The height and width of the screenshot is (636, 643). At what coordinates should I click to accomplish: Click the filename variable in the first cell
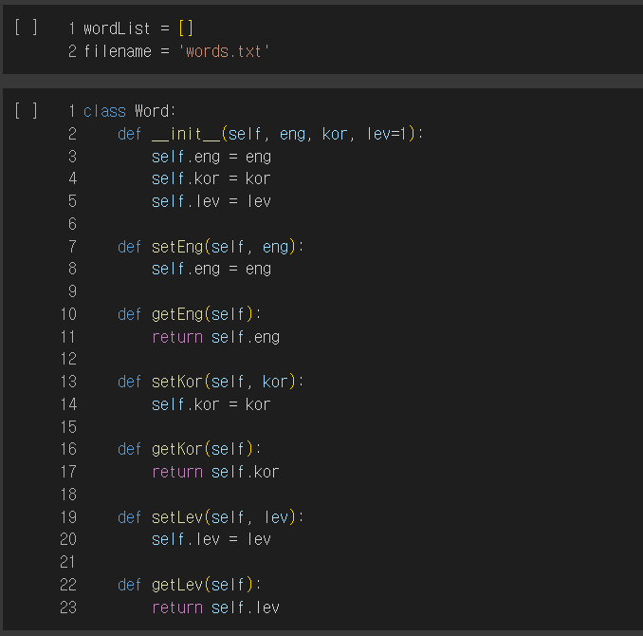pyautogui.click(x=118, y=51)
